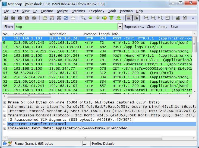Expand Hypertext Transfer Protocol node
199x148 pixels.
[5, 124]
